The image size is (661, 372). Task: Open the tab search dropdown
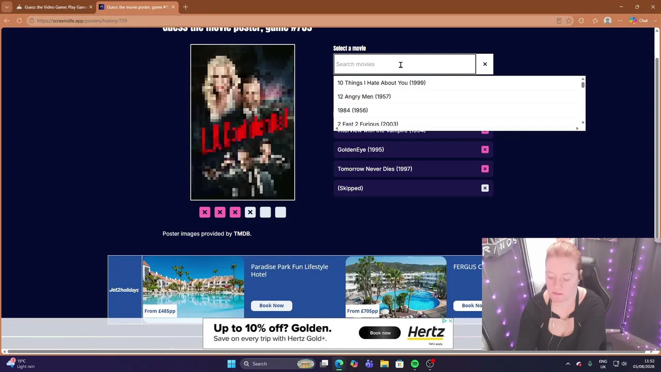[7, 7]
